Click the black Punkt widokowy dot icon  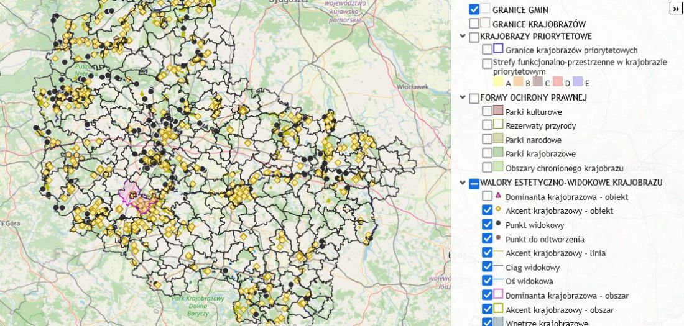[x=499, y=223]
